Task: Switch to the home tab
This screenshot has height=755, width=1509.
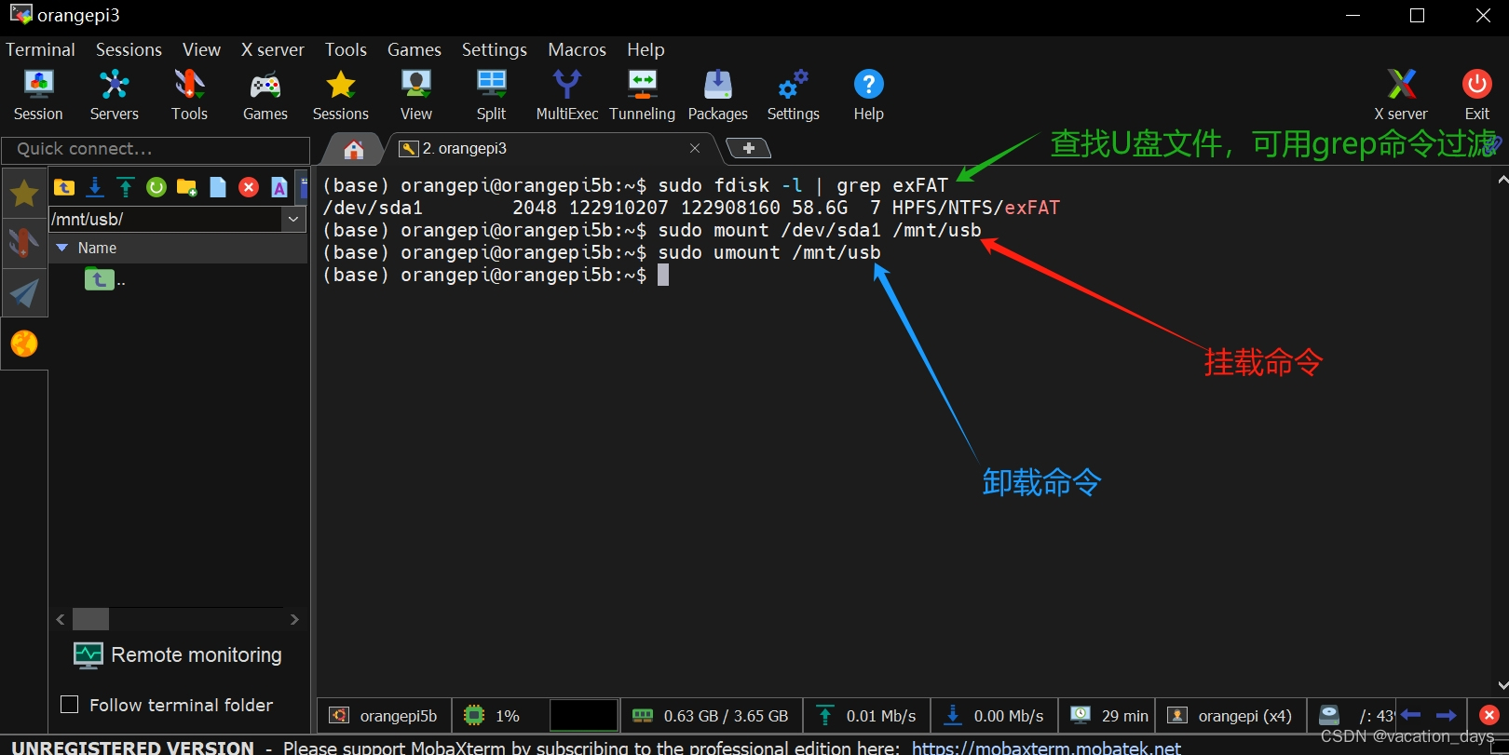Action: pyautogui.click(x=353, y=149)
